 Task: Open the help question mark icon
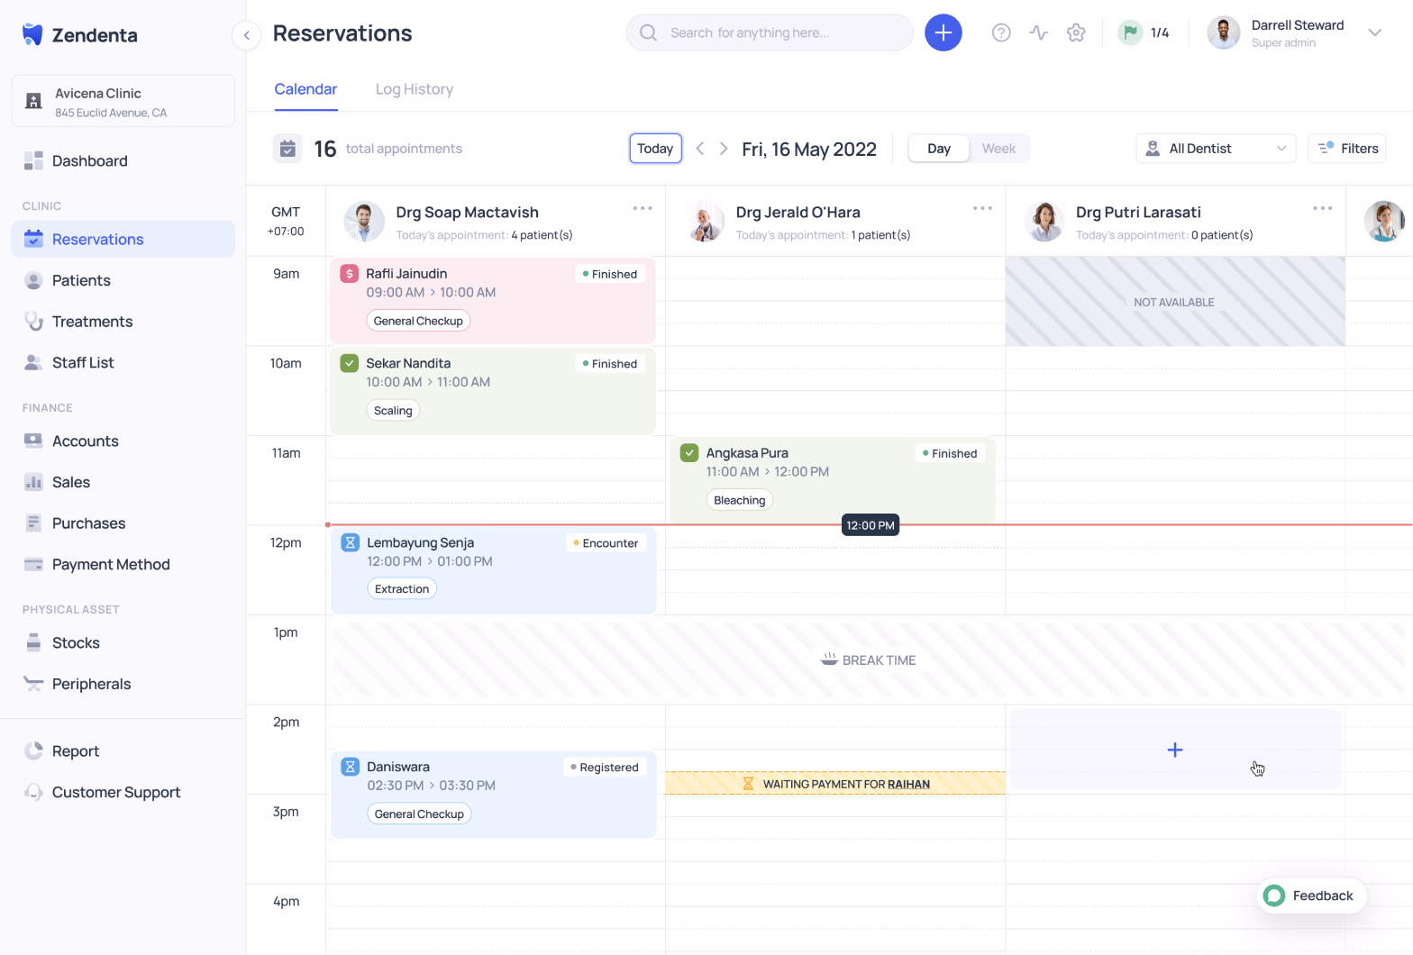point(1000,33)
